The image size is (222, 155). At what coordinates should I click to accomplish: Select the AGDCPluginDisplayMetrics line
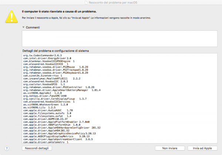pyautogui.click(x=56, y=136)
